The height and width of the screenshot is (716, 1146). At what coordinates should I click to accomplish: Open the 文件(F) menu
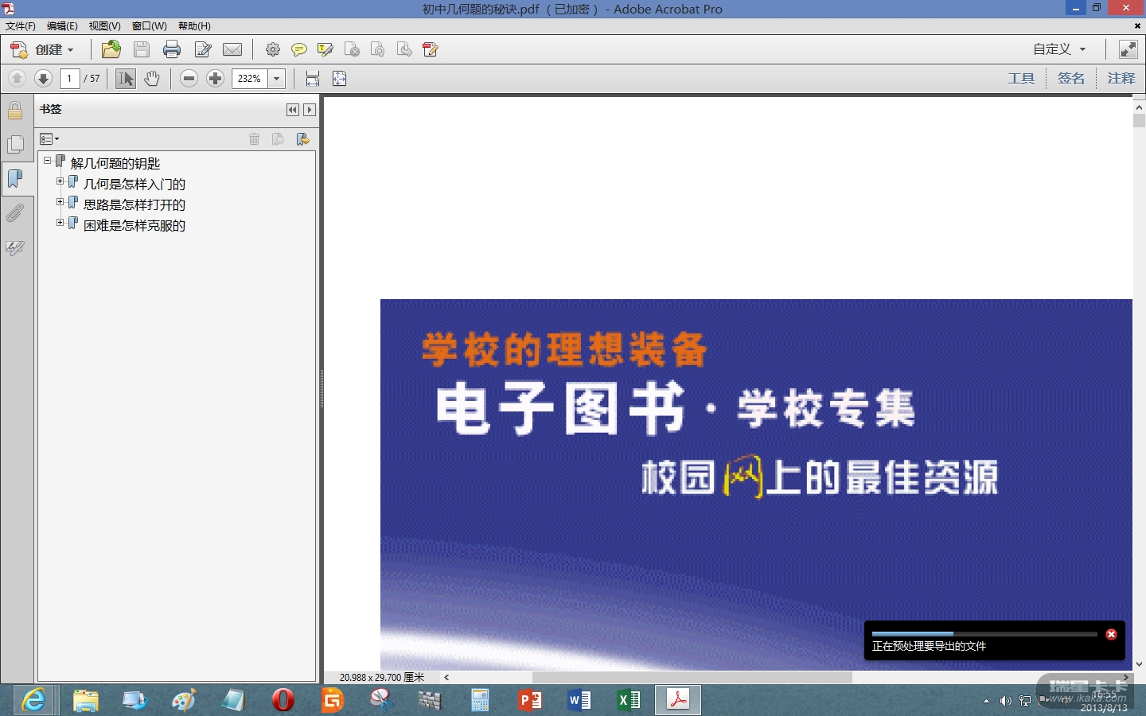tap(21, 26)
